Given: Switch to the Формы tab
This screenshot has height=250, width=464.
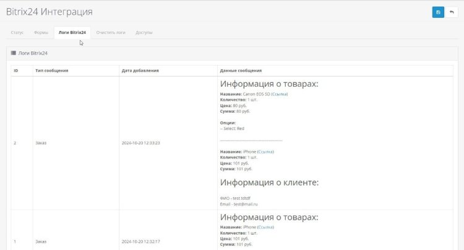Looking at the screenshot, I should coord(41,32).
